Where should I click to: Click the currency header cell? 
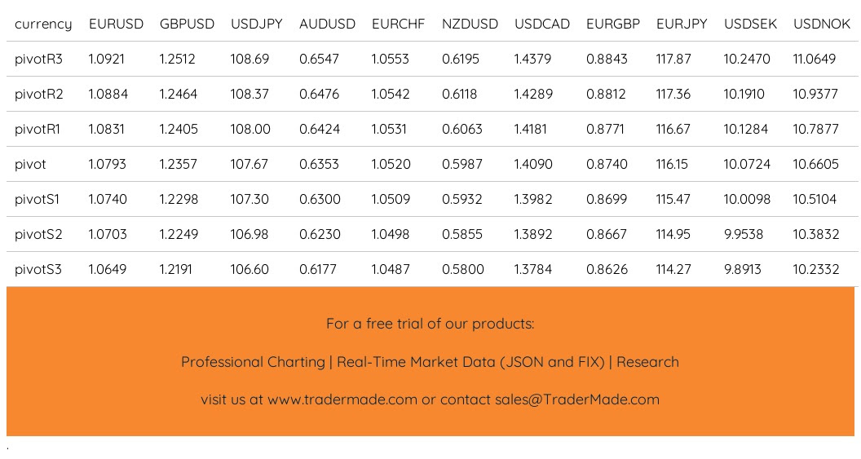pyautogui.click(x=43, y=24)
